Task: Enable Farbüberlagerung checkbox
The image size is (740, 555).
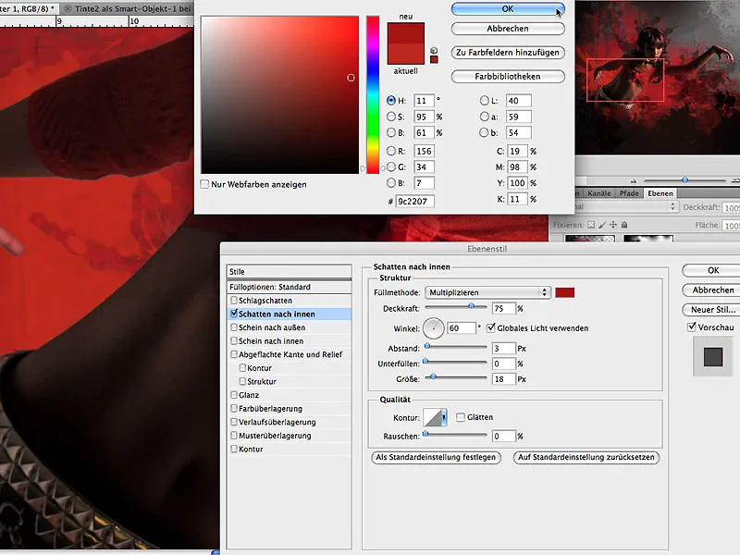Action: coord(234,408)
